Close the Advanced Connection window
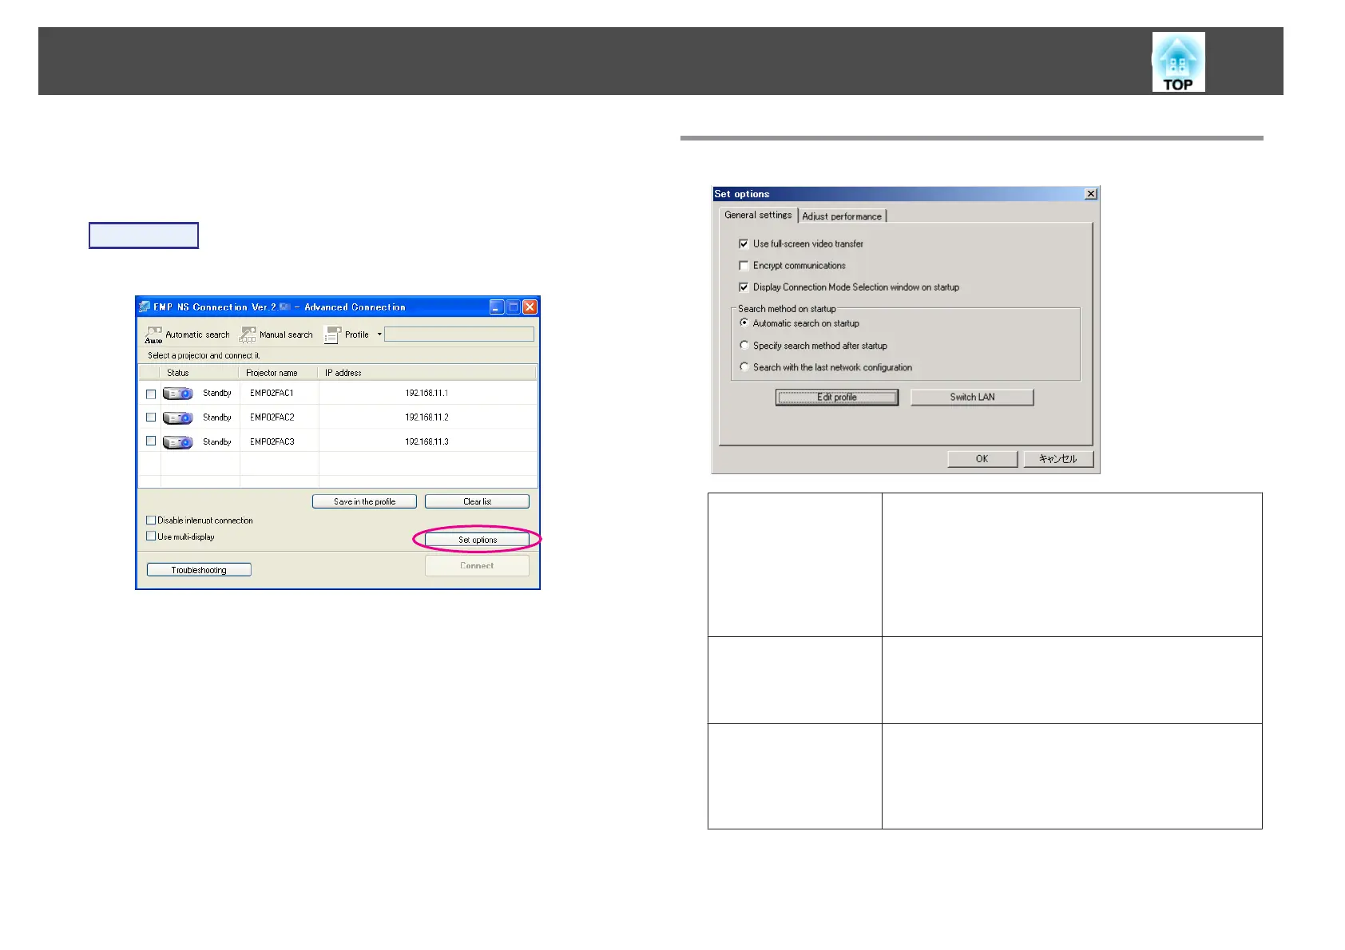 click(x=530, y=307)
